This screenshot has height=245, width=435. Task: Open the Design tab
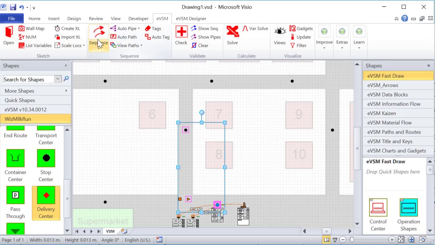tap(74, 18)
